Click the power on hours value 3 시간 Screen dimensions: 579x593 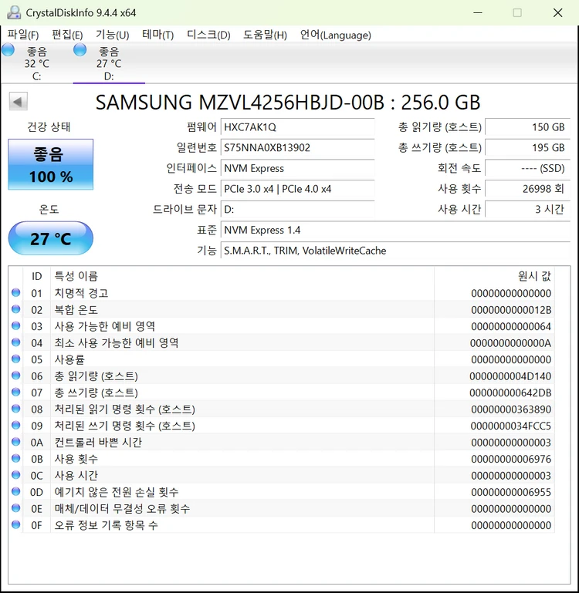[528, 209]
